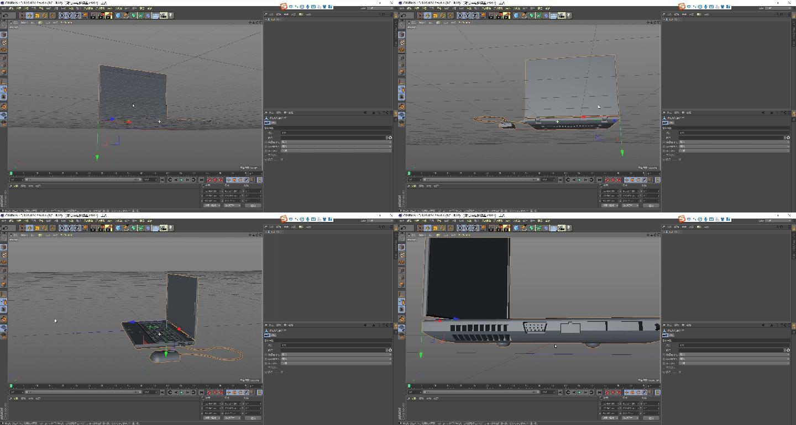
Task: Choose the Spline Pen tool in top-right window
Action: click(x=524, y=15)
